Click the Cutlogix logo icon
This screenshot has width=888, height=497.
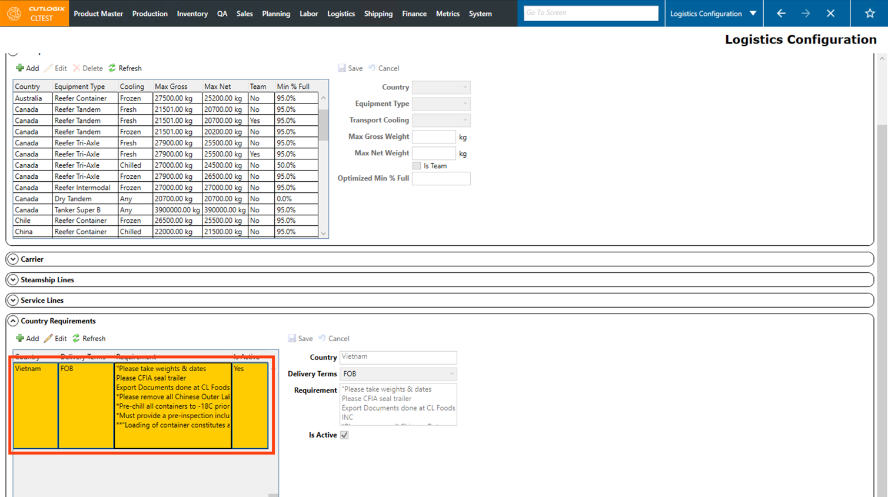point(14,14)
